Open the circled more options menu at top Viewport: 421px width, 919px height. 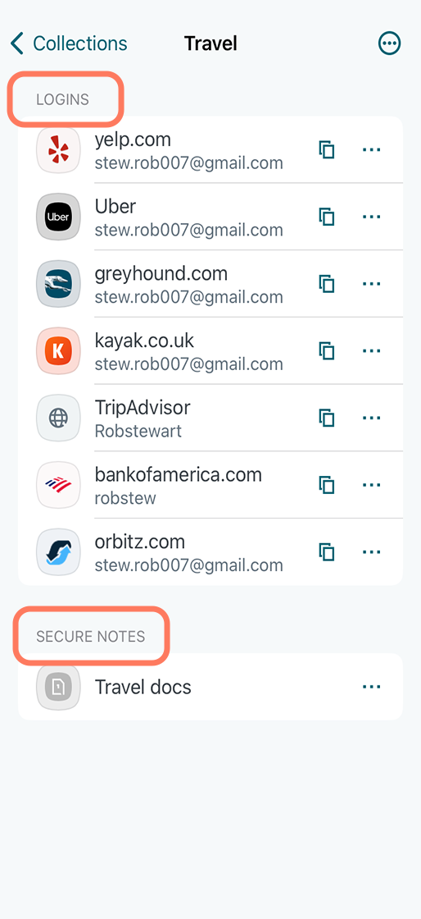click(389, 43)
